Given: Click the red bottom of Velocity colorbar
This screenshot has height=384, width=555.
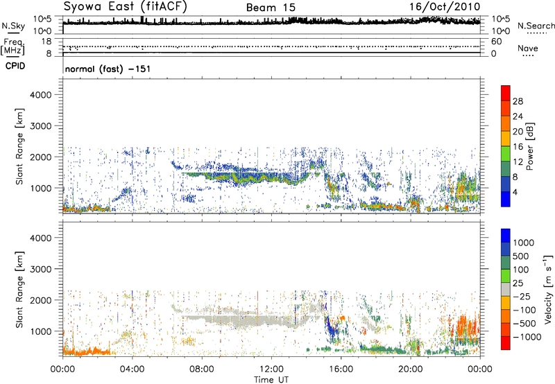Looking at the screenshot, I should coord(506,343).
